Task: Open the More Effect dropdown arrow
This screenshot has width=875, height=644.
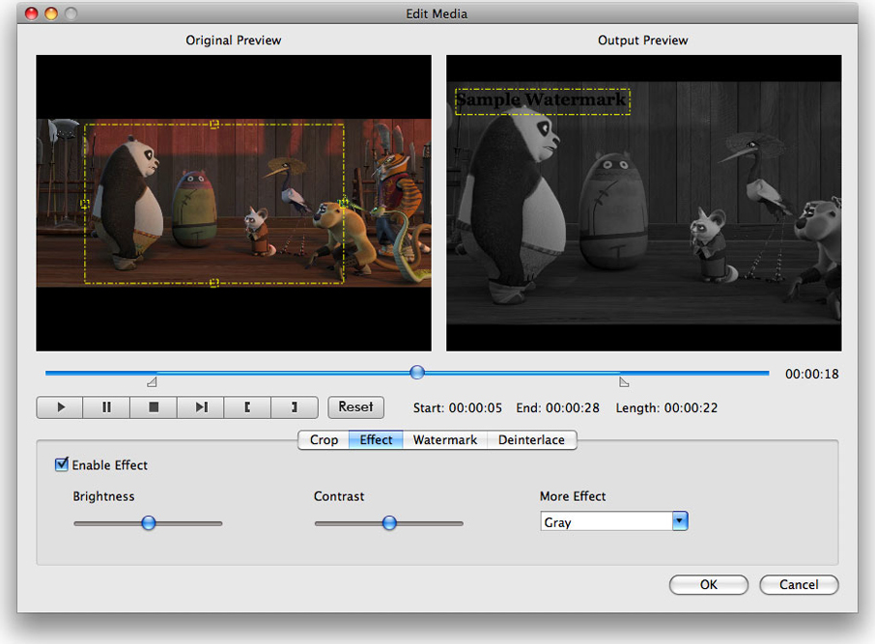Action: click(680, 521)
